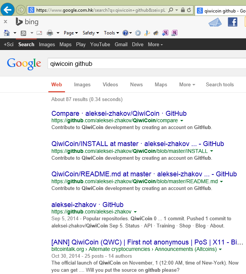Screen dimensions: 246x274
Task: Click the OneNote Linked Notes icon
Action: click(174, 33)
